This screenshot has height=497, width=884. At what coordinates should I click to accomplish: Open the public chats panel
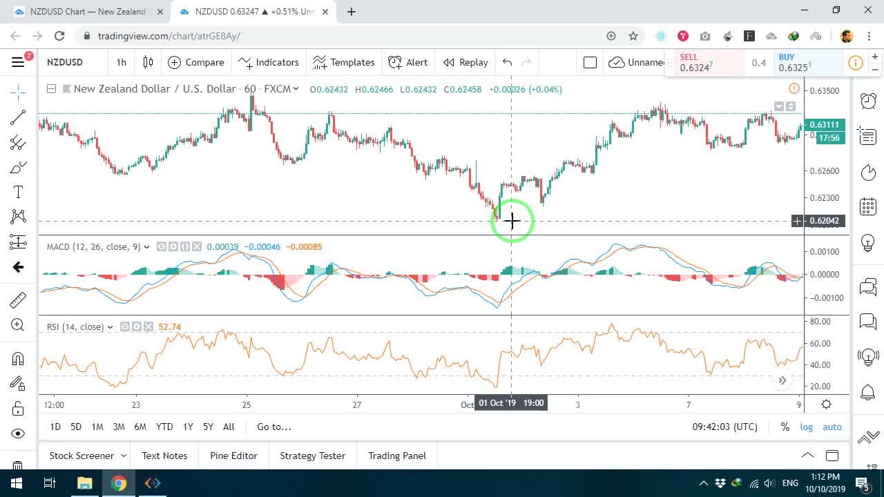coord(868,286)
